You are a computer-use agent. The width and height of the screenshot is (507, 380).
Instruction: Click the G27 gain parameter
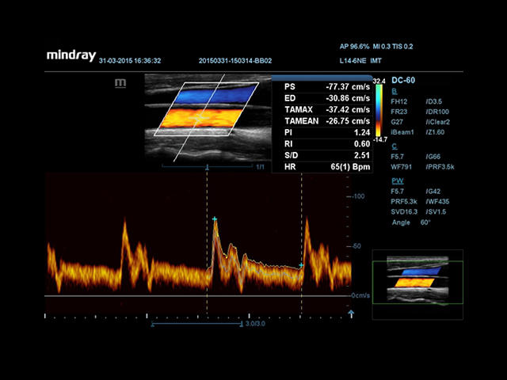pos(397,122)
